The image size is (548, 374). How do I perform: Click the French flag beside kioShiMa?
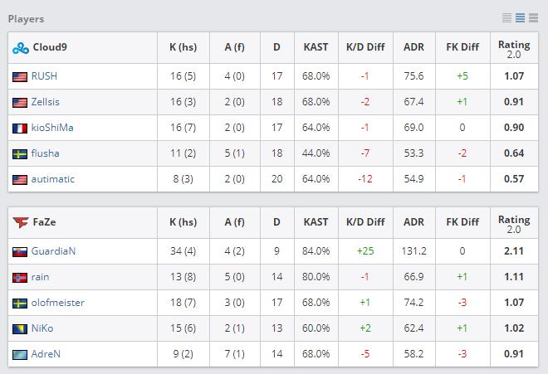click(x=20, y=128)
